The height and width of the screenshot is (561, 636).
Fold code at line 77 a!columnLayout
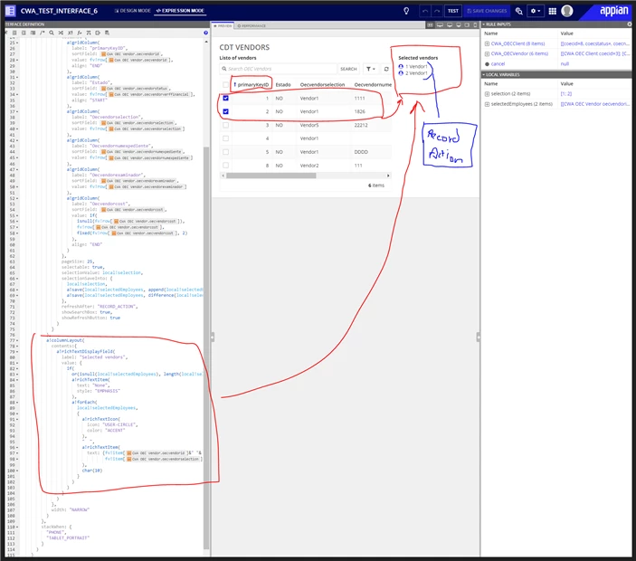(x=16, y=340)
